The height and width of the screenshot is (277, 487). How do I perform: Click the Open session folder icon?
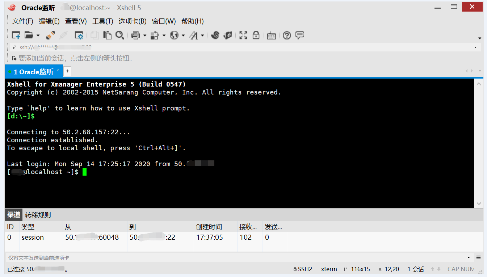point(29,35)
